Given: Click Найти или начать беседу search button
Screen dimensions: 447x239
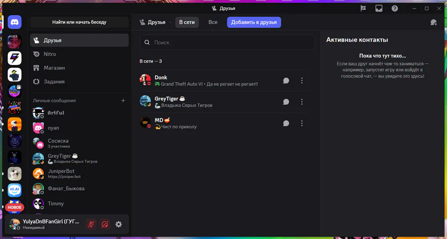Looking at the screenshot, I should pyautogui.click(x=79, y=22).
